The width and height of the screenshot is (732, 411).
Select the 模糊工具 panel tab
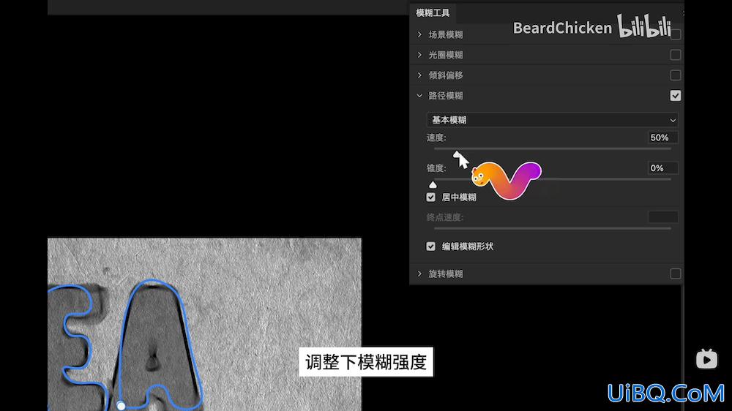(x=433, y=13)
